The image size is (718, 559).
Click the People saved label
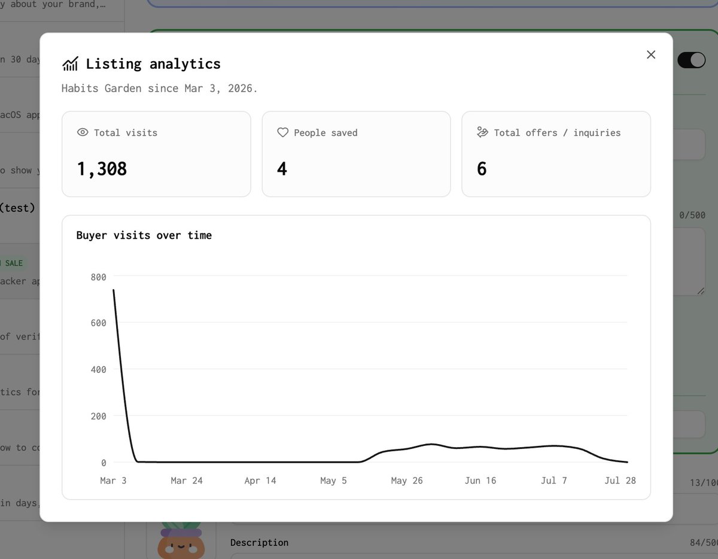[x=325, y=132]
